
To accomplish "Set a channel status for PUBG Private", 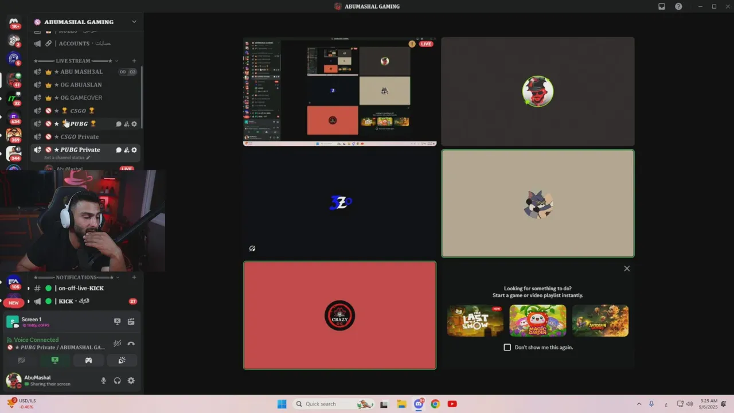I will click(67, 158).
